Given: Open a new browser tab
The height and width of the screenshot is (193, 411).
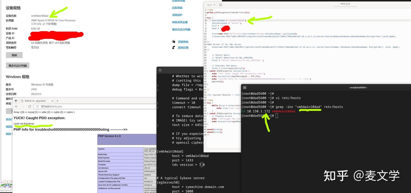Looking at the screenshot, I should click(57, 101).
